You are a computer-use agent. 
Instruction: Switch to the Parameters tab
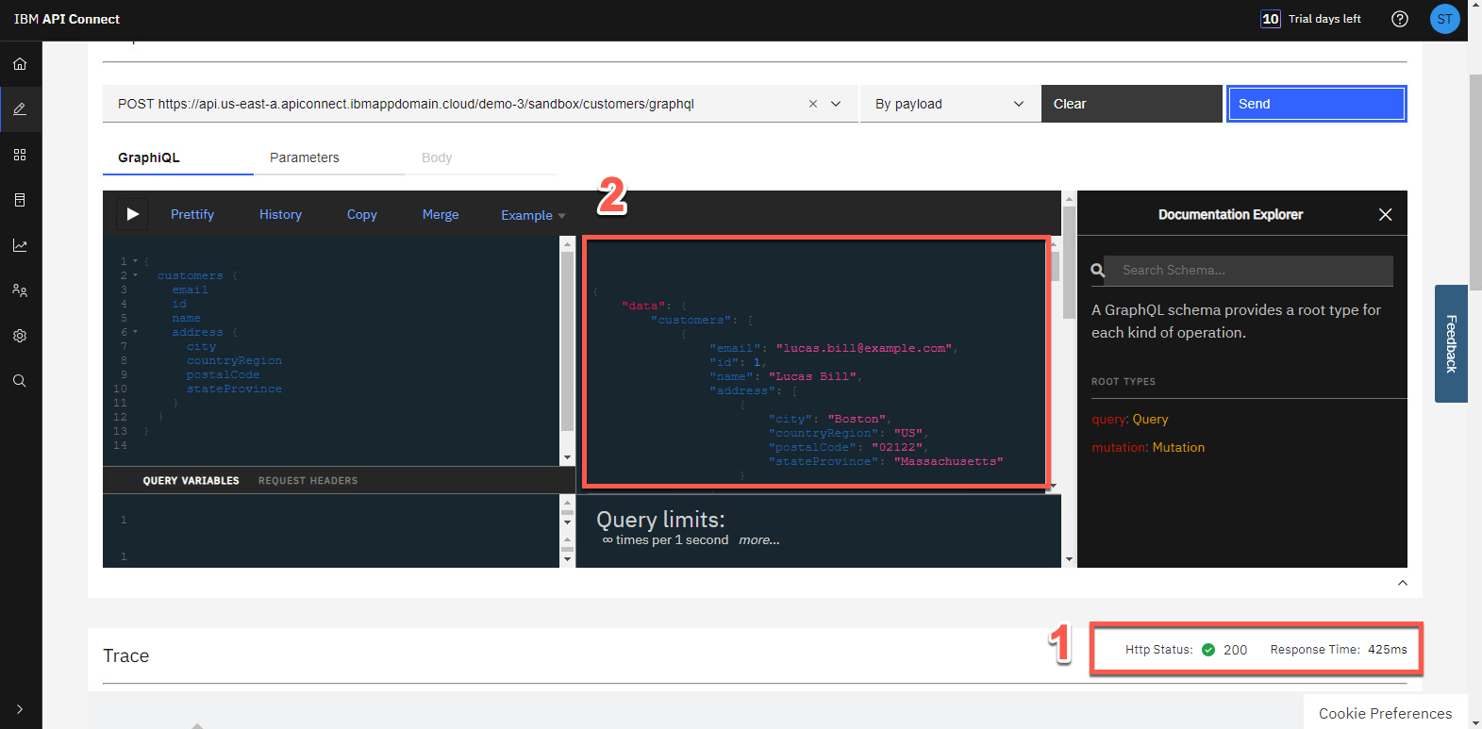[304, 157]
